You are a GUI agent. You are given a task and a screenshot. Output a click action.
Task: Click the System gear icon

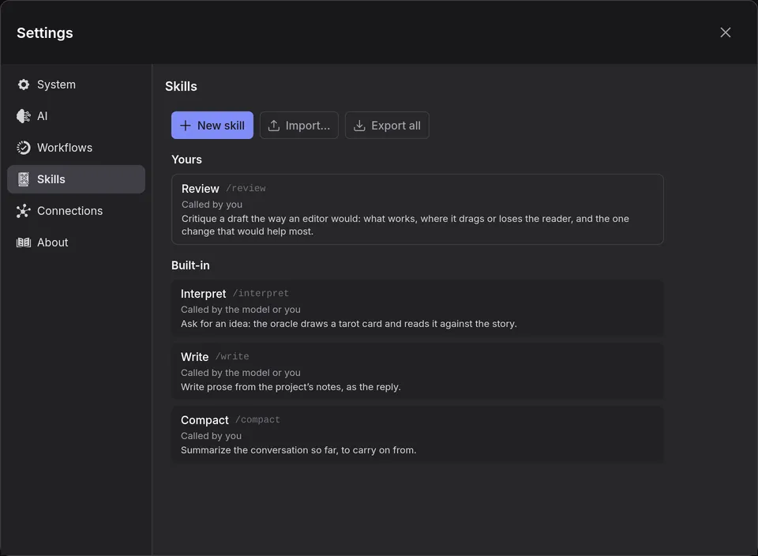[x=23, y=85]
